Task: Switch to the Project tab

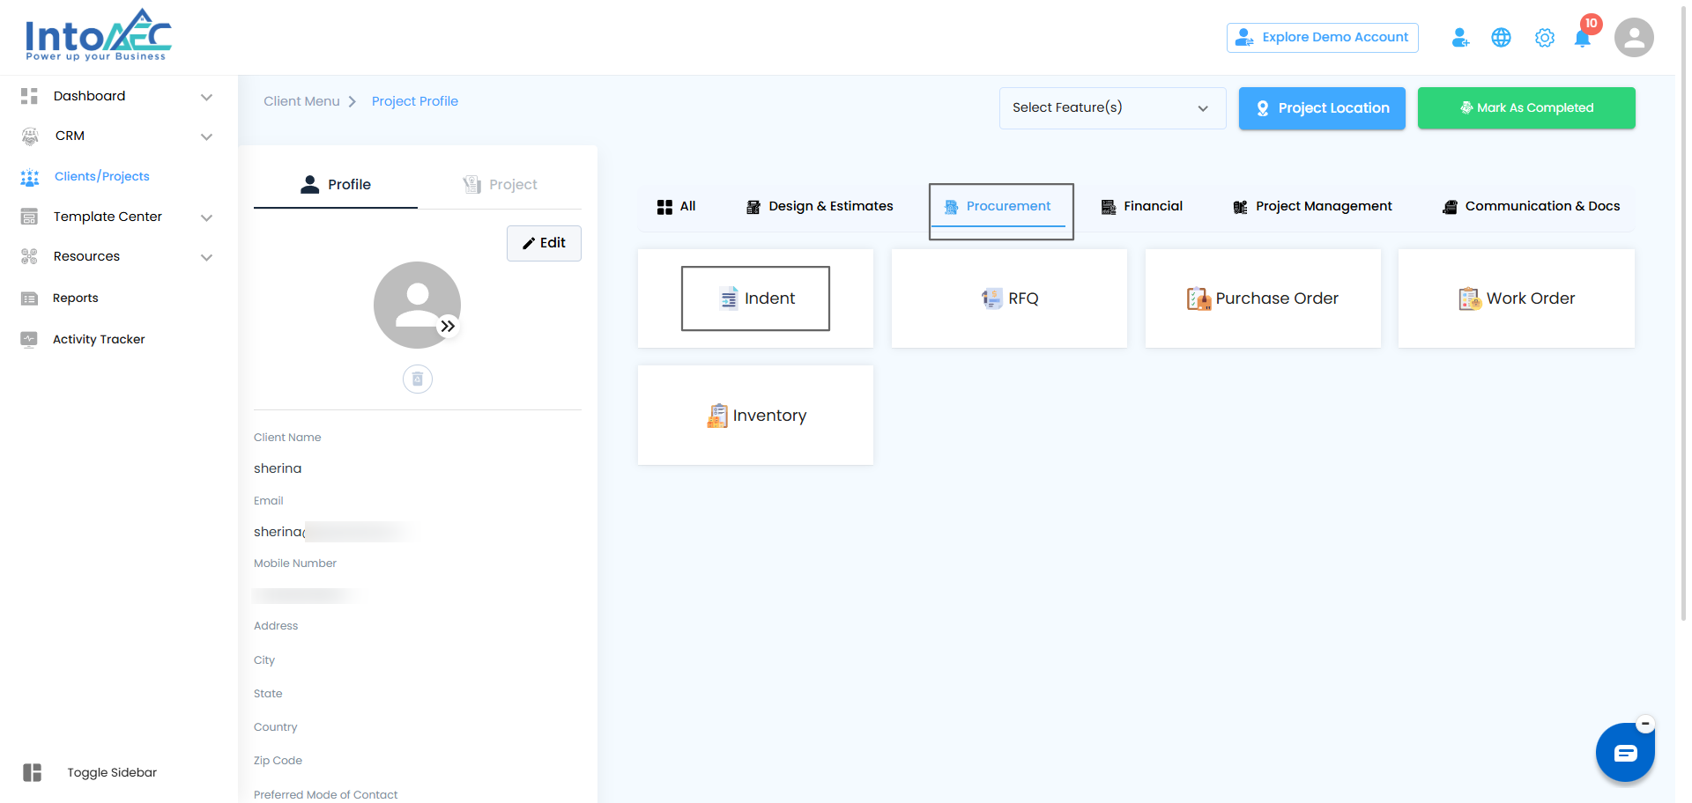Action: point(500,185)
